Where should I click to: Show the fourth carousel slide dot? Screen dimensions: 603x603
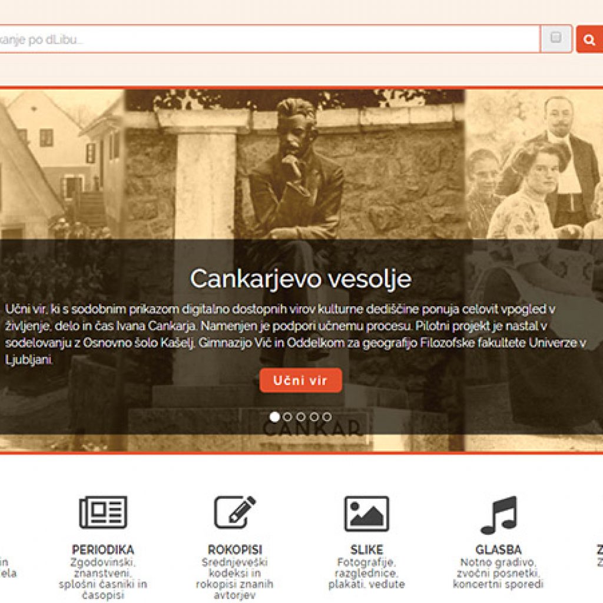tap(314, 417)
